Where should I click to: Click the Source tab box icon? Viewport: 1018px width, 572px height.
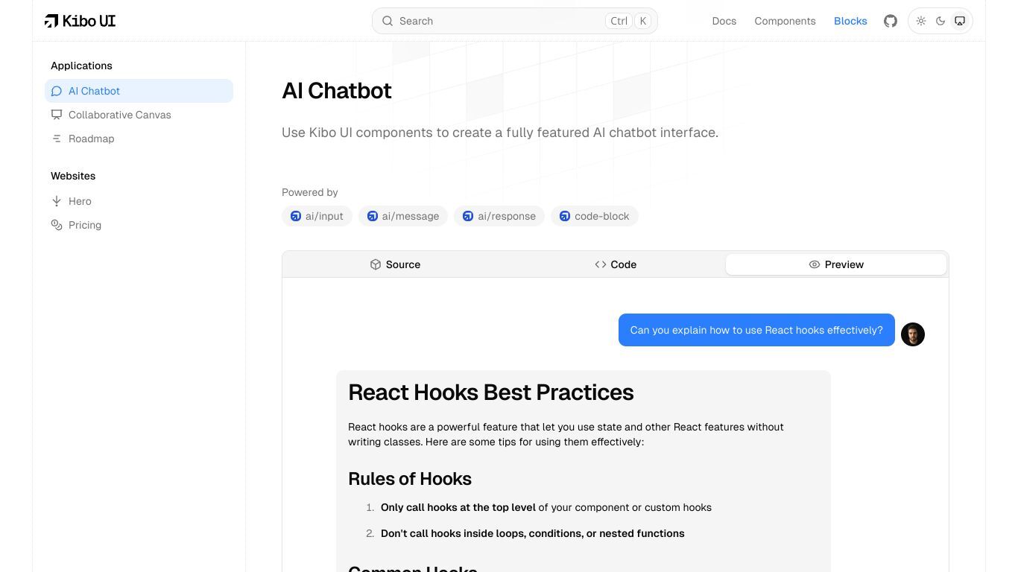point(376,264)
